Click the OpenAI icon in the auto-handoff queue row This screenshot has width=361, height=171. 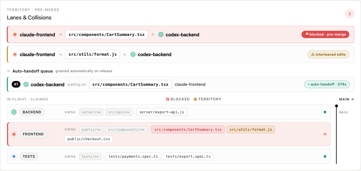(26, 84)
